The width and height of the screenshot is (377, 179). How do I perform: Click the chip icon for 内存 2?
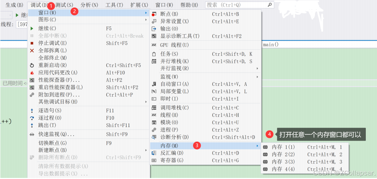click(266, 154)
